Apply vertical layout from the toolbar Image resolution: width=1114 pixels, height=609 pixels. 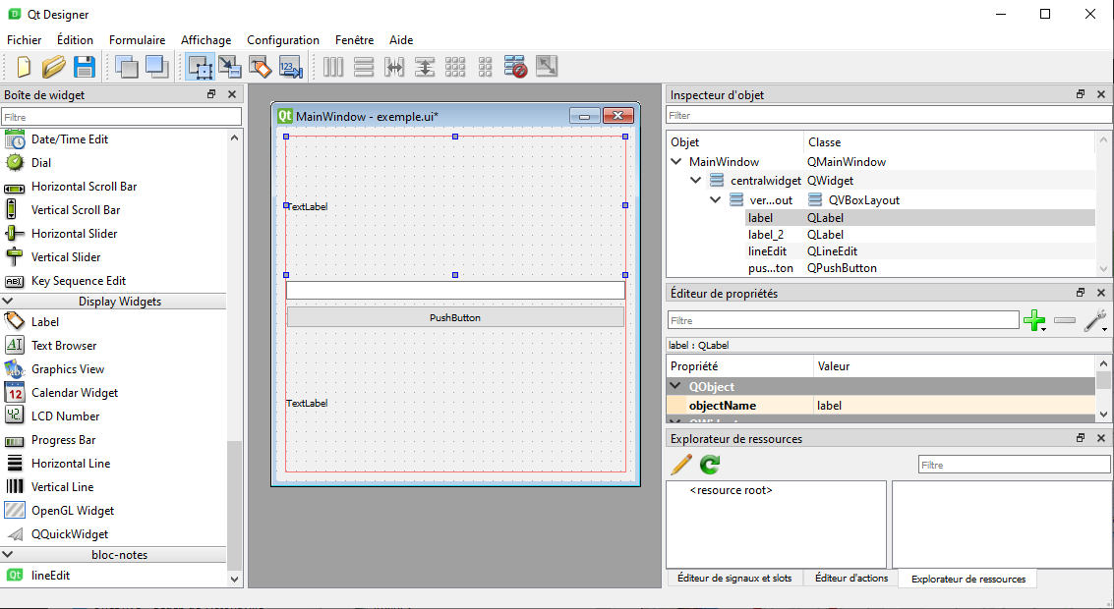click(x=364, y=67)
